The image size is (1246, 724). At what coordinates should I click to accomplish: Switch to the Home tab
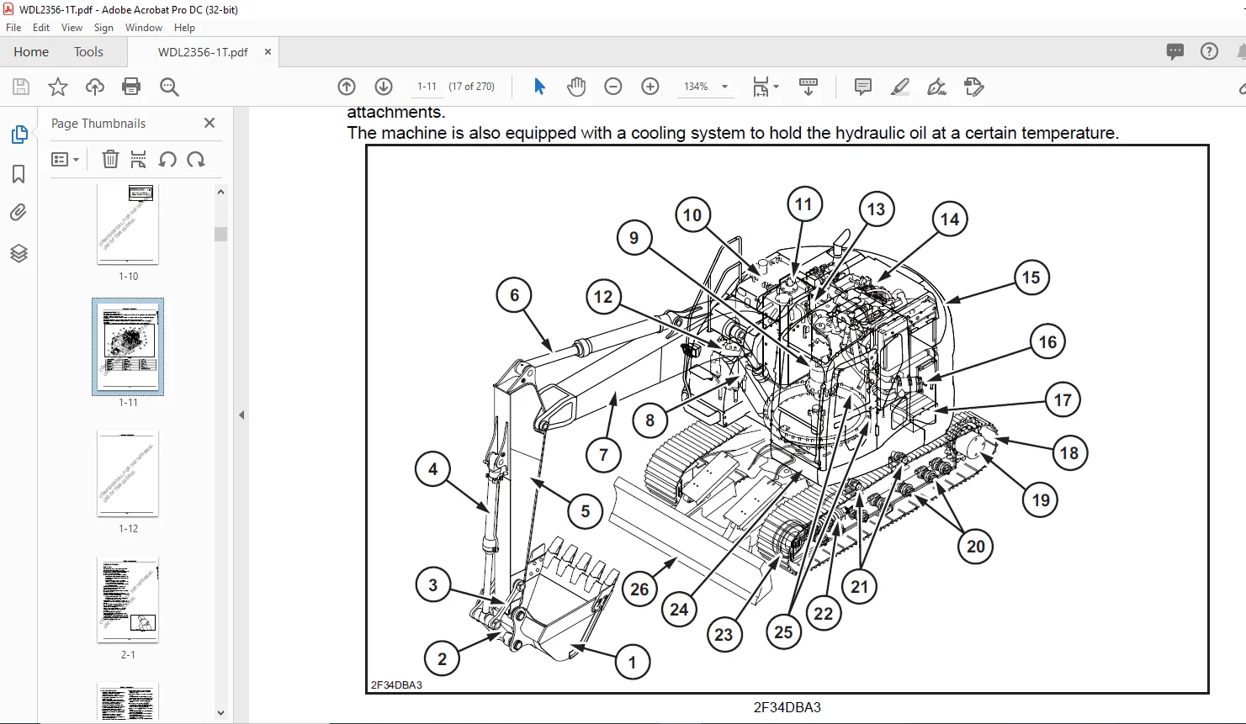coord(31,51)
